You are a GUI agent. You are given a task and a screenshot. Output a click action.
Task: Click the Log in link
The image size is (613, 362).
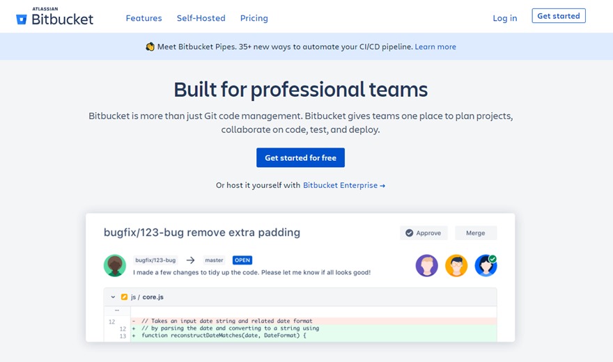click(504, 18)
